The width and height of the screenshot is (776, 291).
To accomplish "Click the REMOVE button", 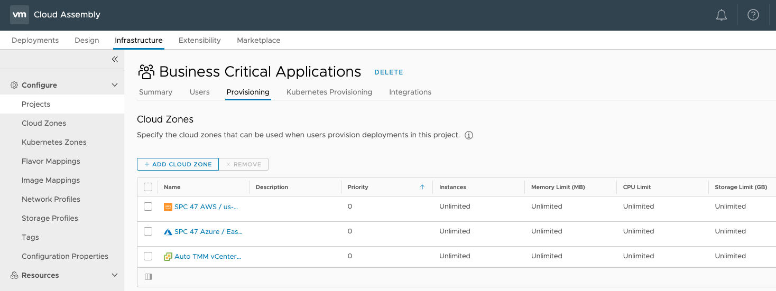I will 244,164.
